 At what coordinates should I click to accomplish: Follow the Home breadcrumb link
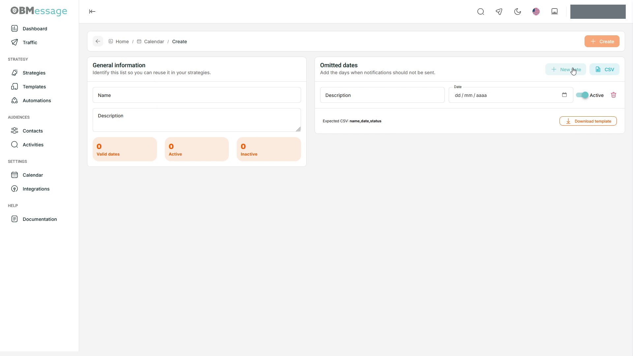[x=119, y=42]
